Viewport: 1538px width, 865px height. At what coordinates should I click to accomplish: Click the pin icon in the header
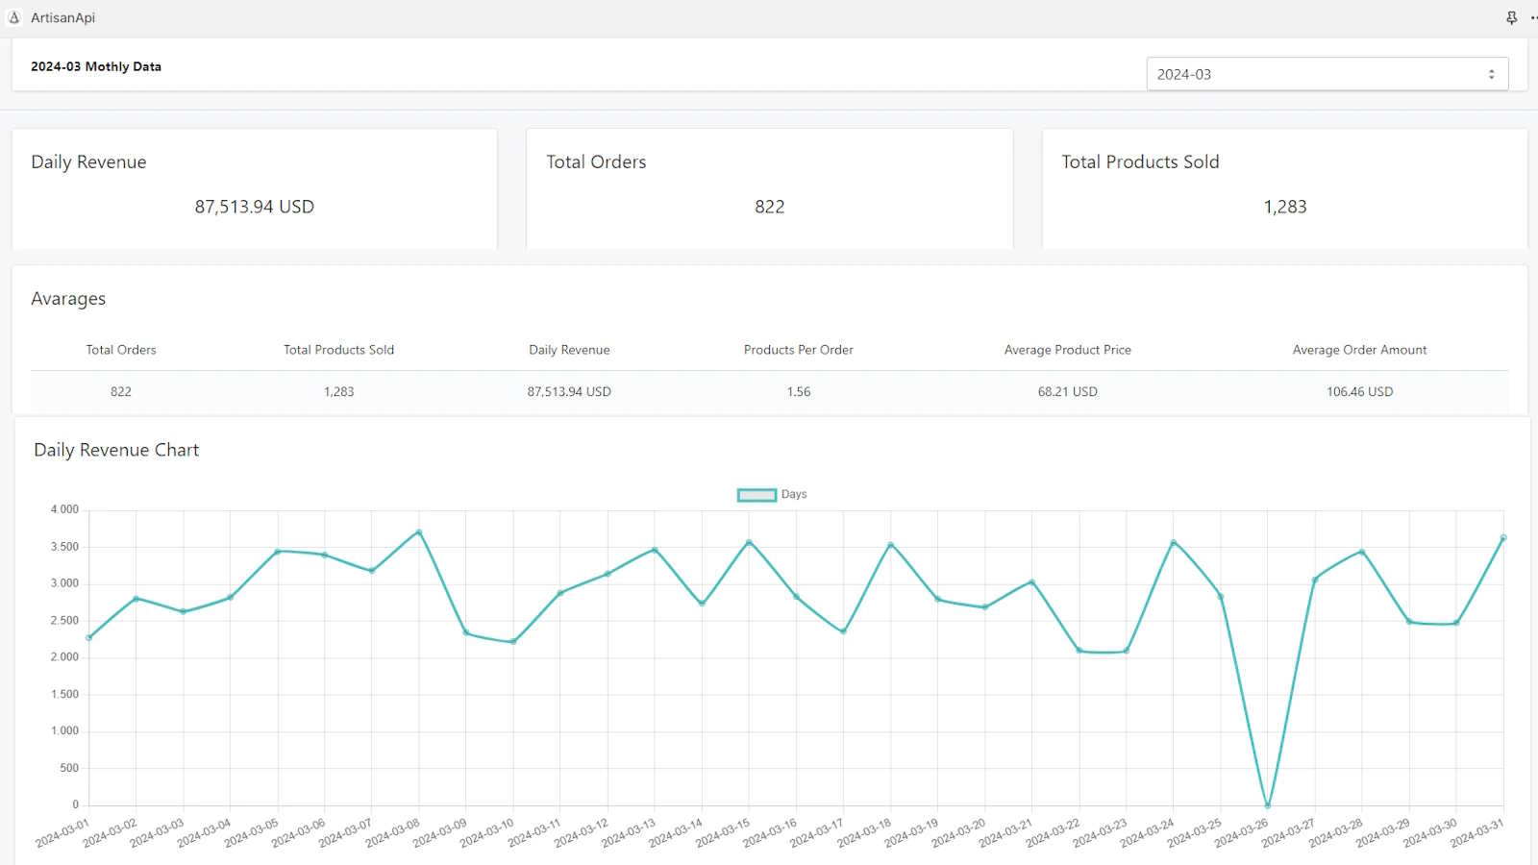pyautogui.click(x=1511, y=17)
